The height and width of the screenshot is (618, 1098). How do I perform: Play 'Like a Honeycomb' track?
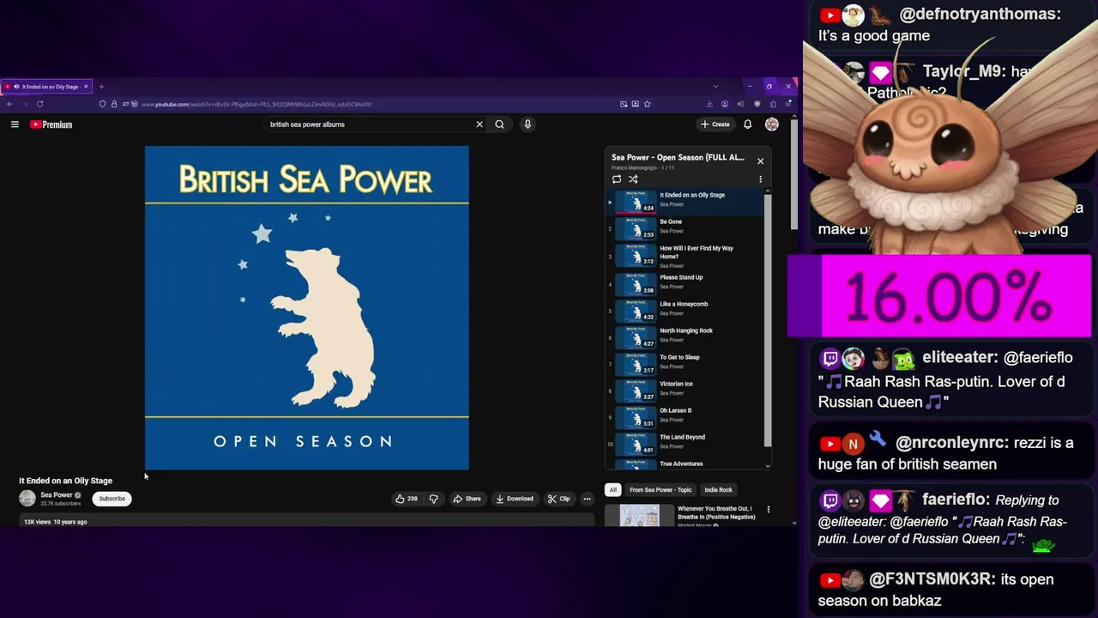tap(685, 309)
